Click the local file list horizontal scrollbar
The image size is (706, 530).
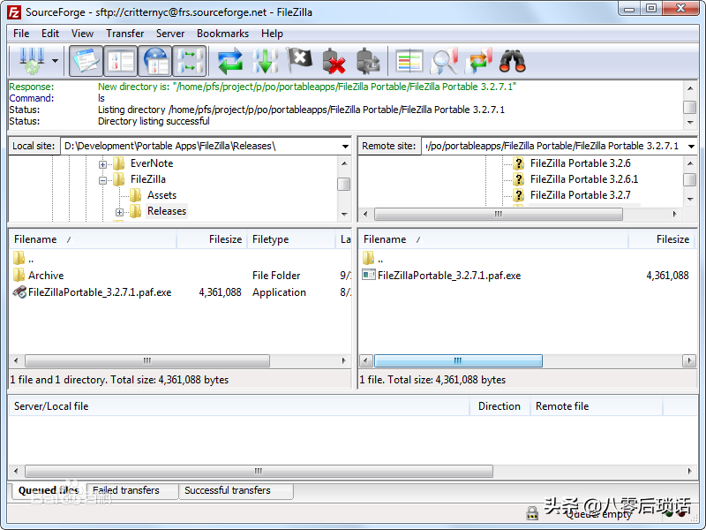point(147,360)
